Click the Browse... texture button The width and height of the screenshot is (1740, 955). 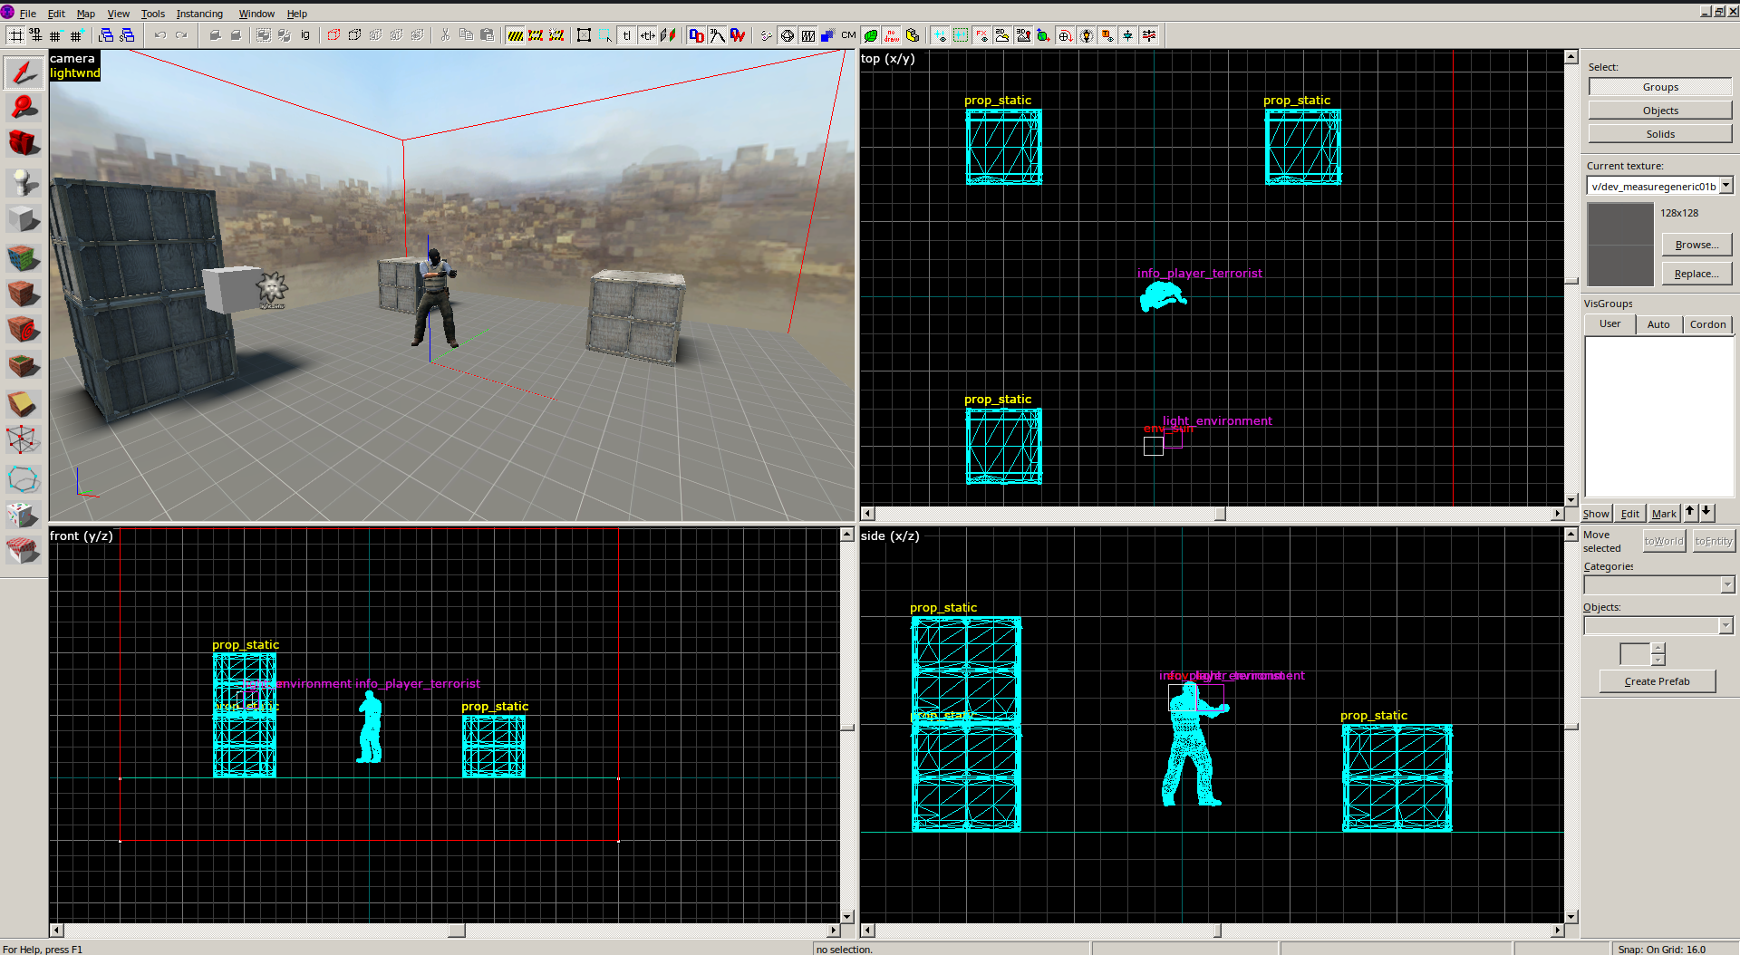coord(1696,245)
